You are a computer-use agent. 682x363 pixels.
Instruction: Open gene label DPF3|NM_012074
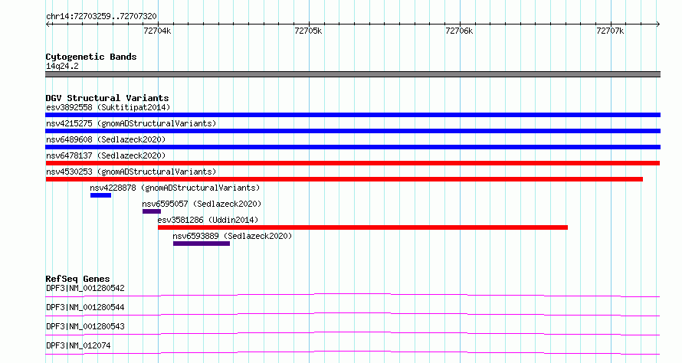click(x=78, y=345)
